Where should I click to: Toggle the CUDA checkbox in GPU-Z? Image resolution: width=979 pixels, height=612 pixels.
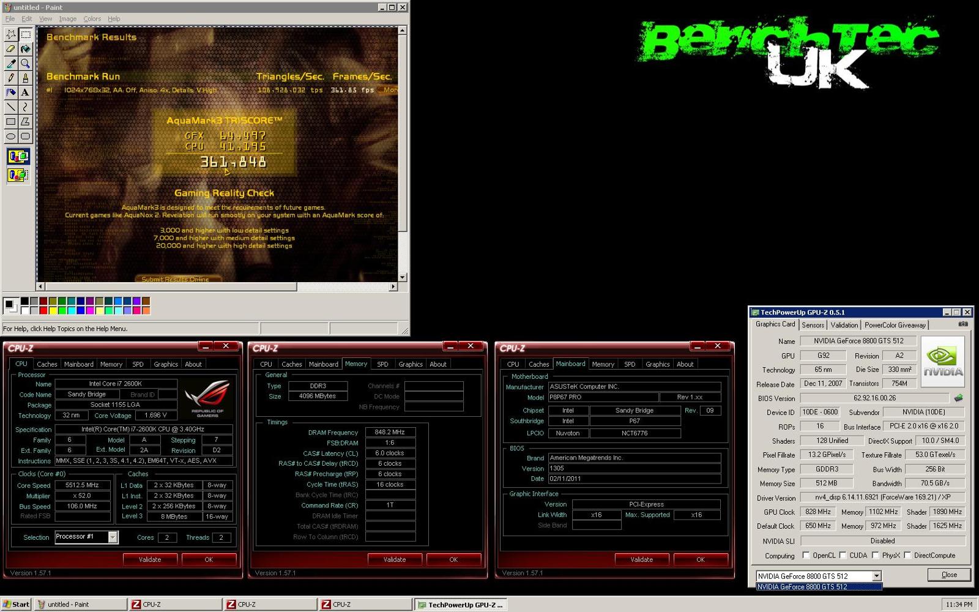point(843,555)
